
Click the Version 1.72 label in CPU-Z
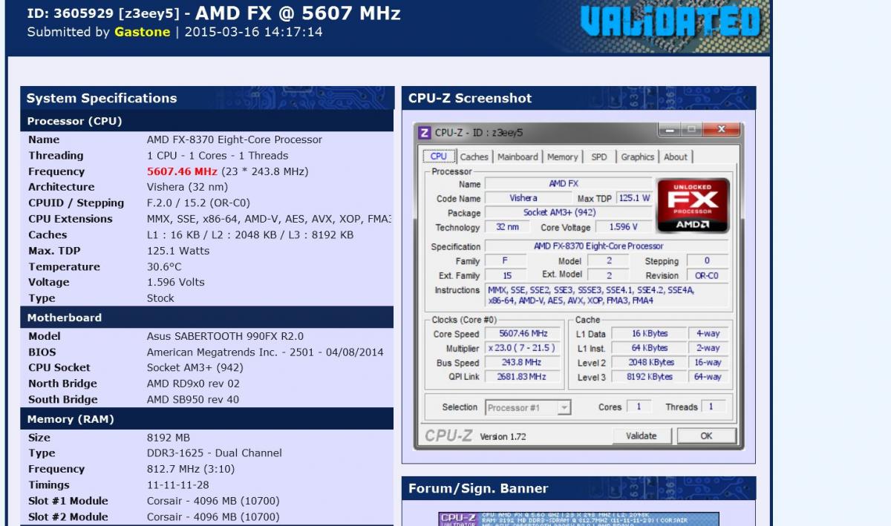(x=503, y=437)
